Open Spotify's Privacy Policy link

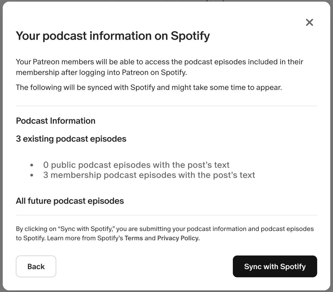click(179, 238)
